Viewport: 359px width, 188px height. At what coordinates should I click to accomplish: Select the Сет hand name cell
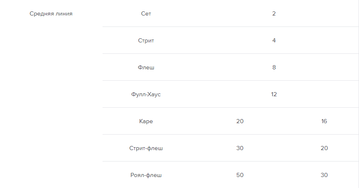pos(146,13)
